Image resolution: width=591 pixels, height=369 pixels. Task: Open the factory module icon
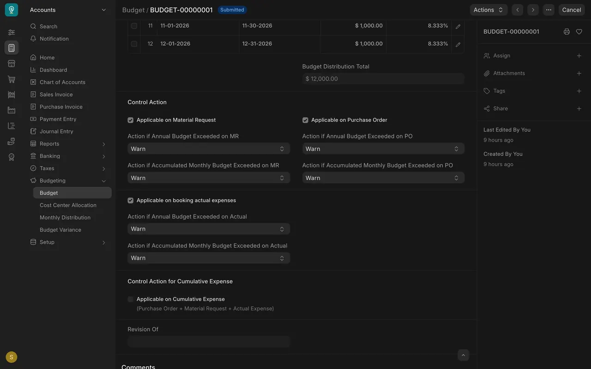(12, 110)
